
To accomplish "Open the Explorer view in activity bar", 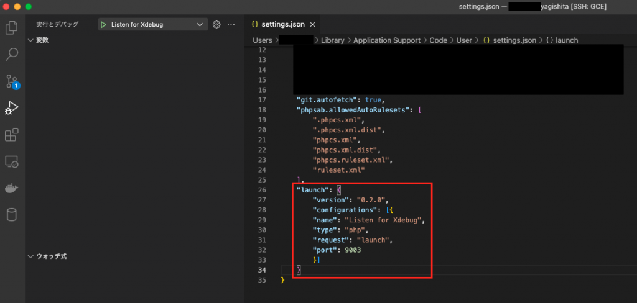I will [12, 27].
